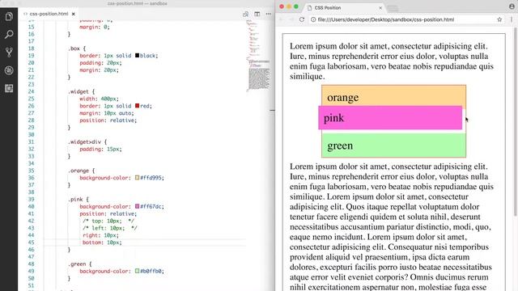Click the open preview icon in editor toolbar

[x=245, y=14]
